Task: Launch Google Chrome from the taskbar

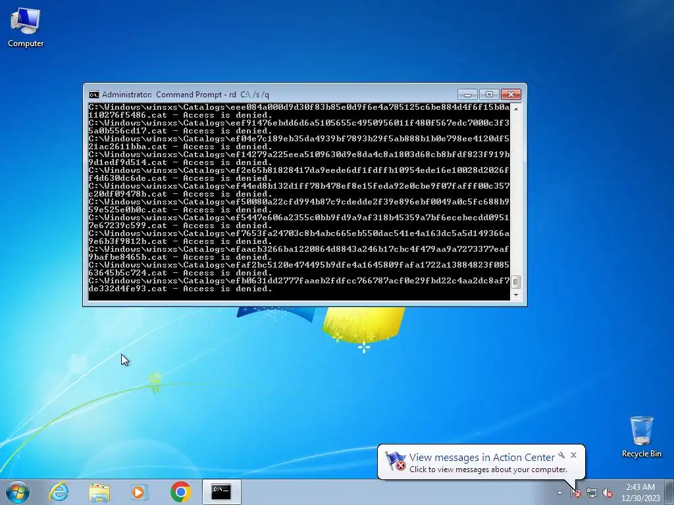Action: pyautogui.click(x=180, y=492)
